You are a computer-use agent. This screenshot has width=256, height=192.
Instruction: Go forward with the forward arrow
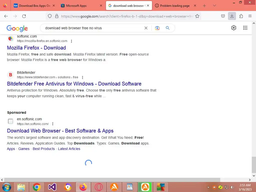[x=15, y=16]
